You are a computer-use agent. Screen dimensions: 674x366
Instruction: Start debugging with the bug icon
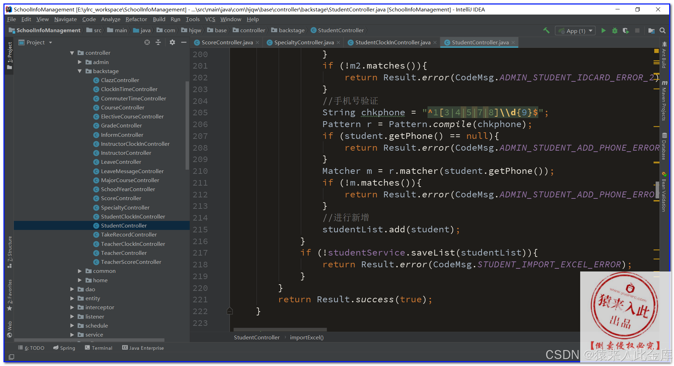[615, 30]
